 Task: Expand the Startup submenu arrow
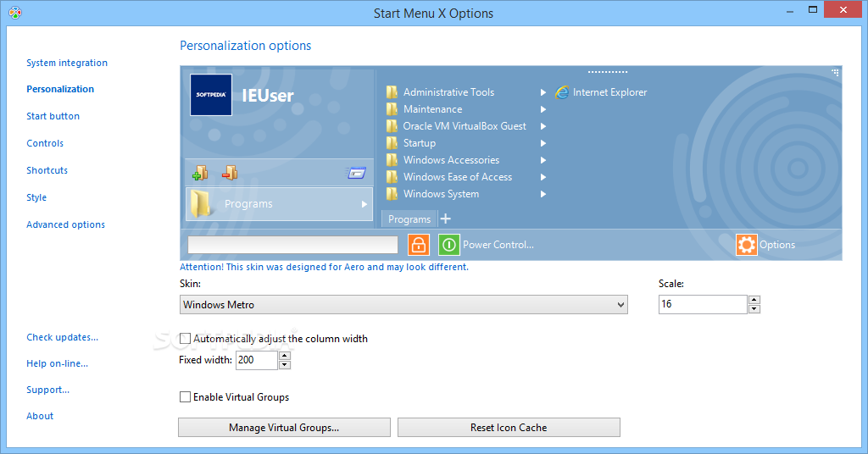[x=543, y=143]
